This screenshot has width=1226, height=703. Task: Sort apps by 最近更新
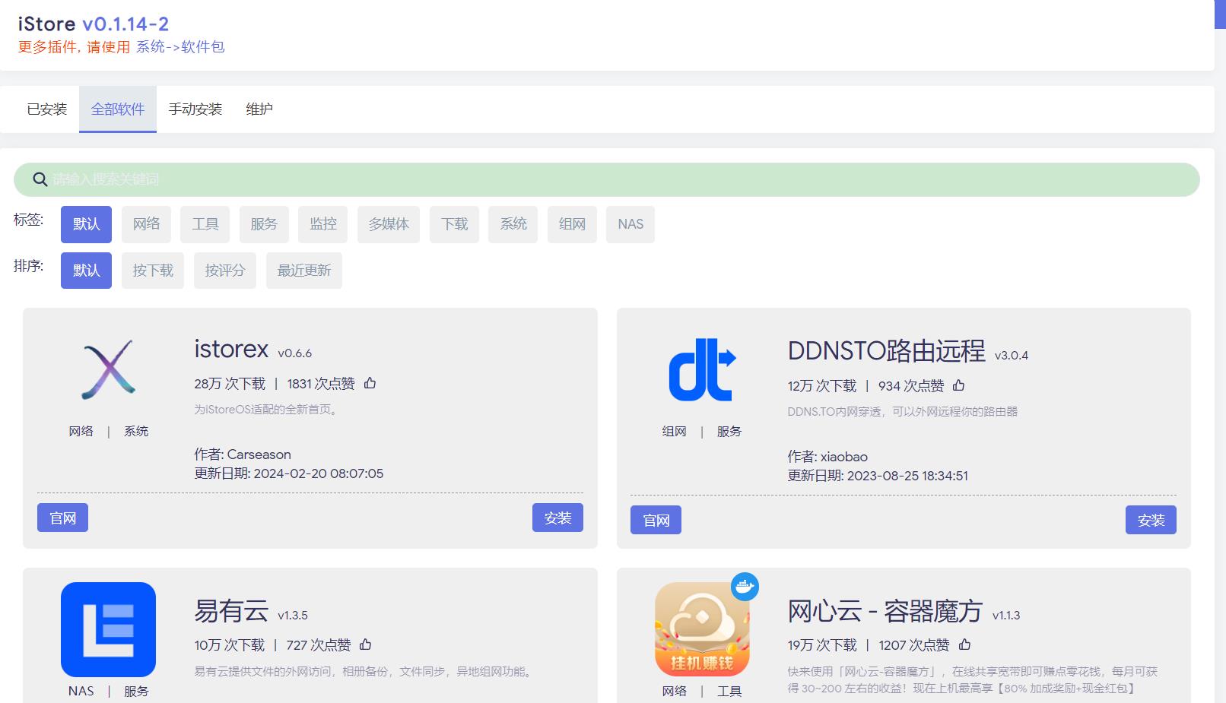click(304, 271)
